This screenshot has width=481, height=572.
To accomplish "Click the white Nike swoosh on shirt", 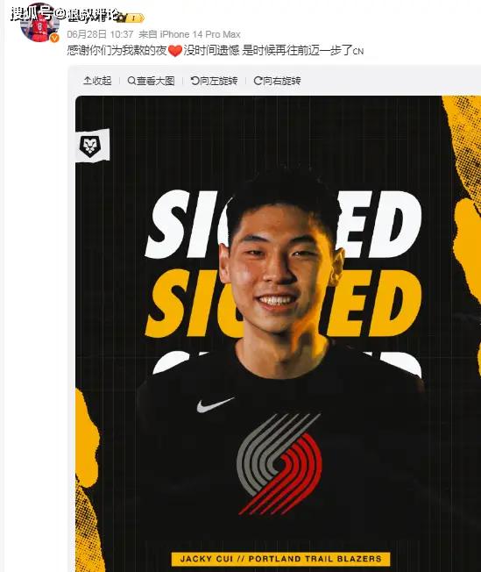I will pos(215,404).
